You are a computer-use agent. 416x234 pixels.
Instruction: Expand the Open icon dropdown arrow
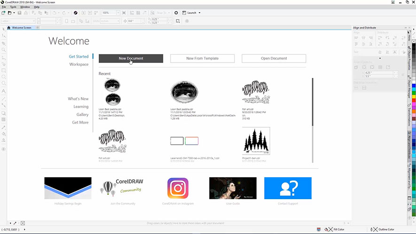pyautogui.click(x=15, y=13)
